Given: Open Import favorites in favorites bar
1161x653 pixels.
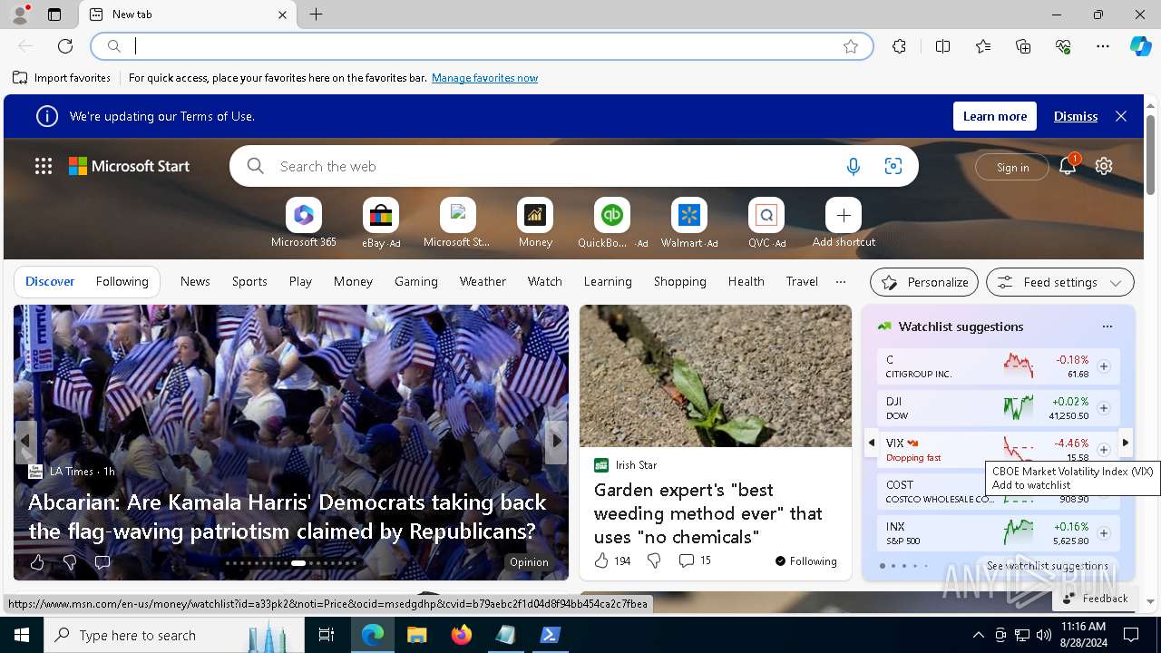Looking at the screenshot, I should click(x=62, y=78).
